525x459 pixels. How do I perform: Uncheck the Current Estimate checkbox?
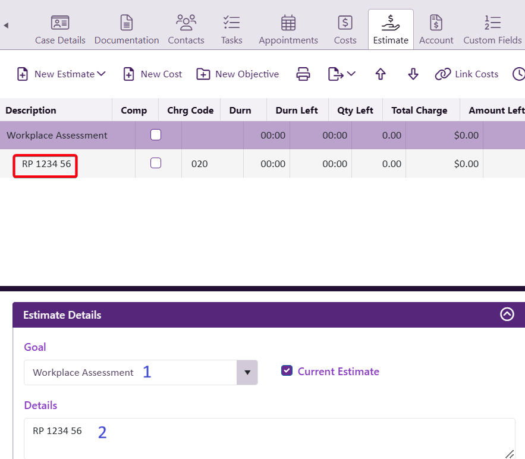pyautogui.click(x=287, y=371)
